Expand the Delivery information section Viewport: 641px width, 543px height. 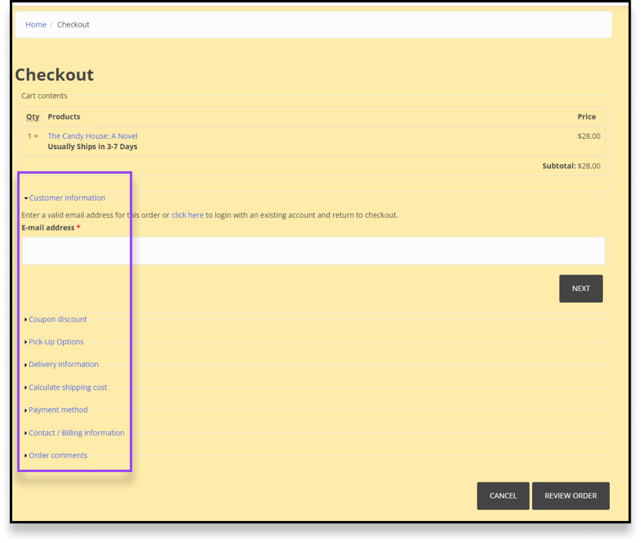[64, 364]
